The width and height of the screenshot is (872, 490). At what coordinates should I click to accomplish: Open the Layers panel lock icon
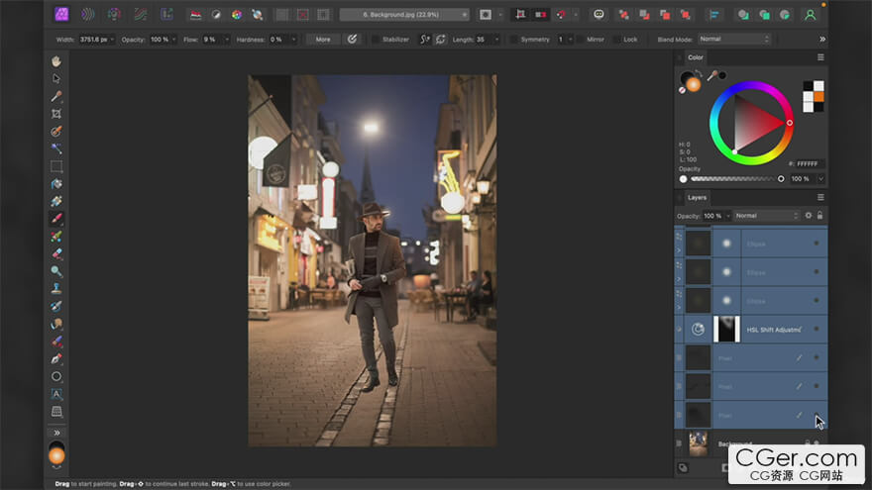tap(819, 216)
